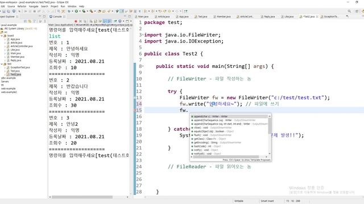
Task: Click the Project Explorer filter icon
Action: point(34,21)
